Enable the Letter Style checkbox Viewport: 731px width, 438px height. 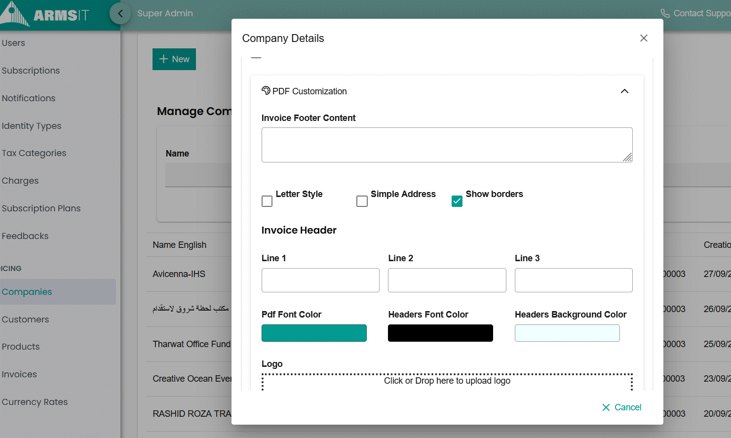(x=267, y=201)
